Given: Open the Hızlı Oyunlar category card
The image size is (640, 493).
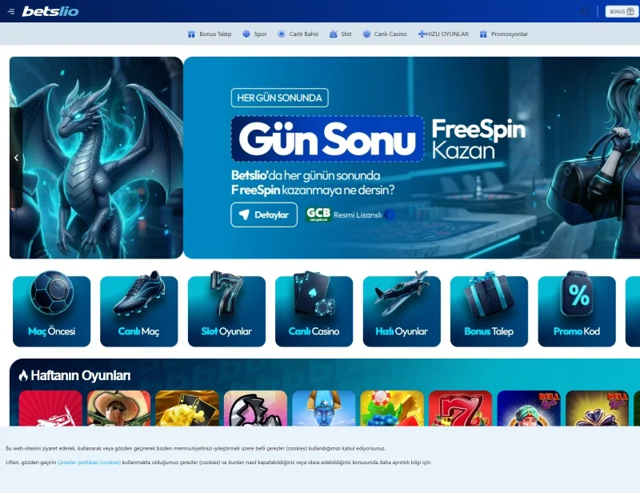Looking at the screenshot, I should [402, 310].
